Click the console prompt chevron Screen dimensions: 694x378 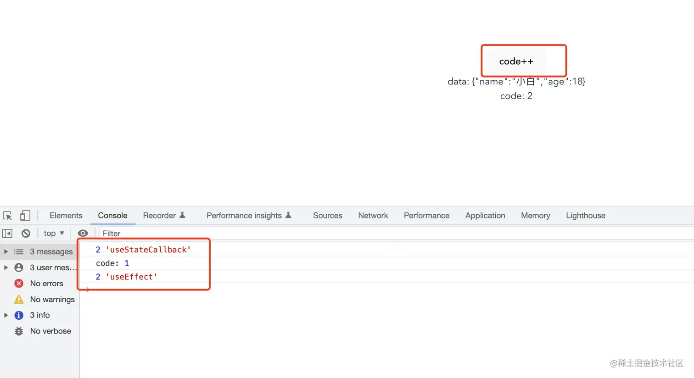[x=87, y=289]
